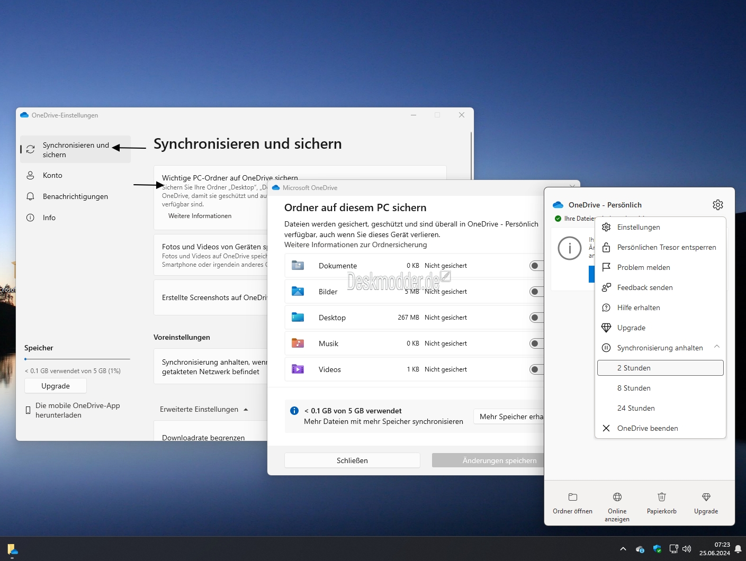Open Weitere Informationen zur Ordnersicherung link
746x561 pixels.
(355, 245)
